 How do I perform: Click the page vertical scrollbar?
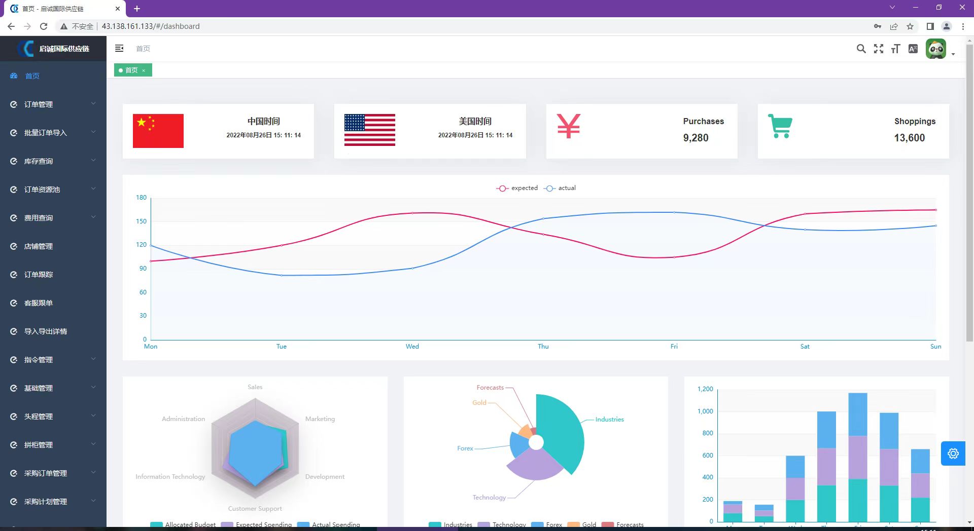[969, 193]
